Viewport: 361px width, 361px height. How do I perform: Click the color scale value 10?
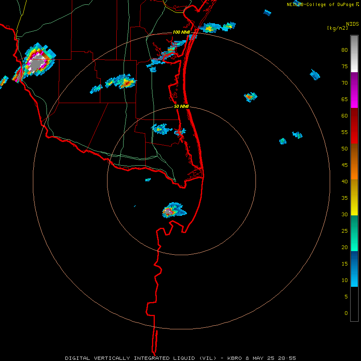coord(345,280)
